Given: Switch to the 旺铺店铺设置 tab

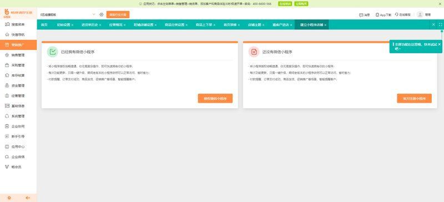Looking at the screenshot, I should click(143, 24).
